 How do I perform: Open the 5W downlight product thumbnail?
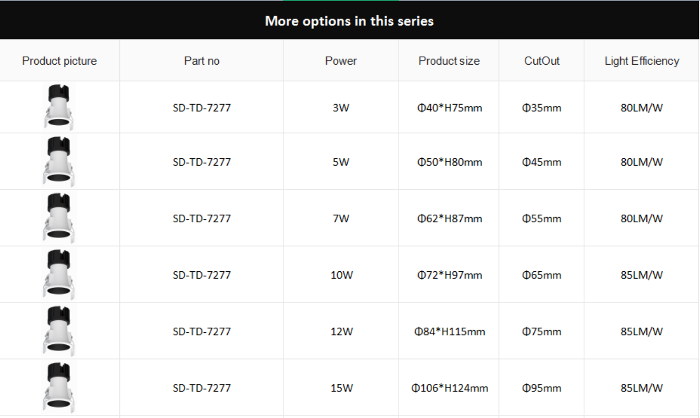(x=58, y=161)
